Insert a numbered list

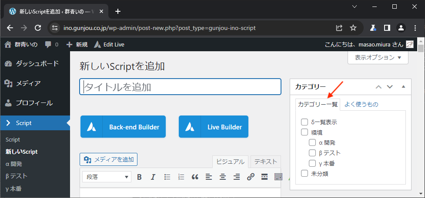coord(181,177)
